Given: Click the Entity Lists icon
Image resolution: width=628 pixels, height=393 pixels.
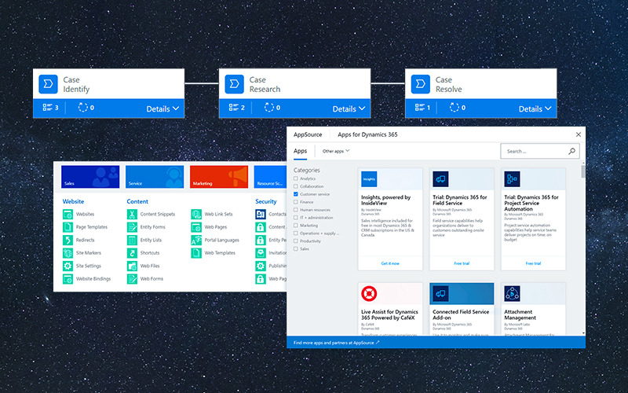Looking at the screenshot, I should (132, 240).
